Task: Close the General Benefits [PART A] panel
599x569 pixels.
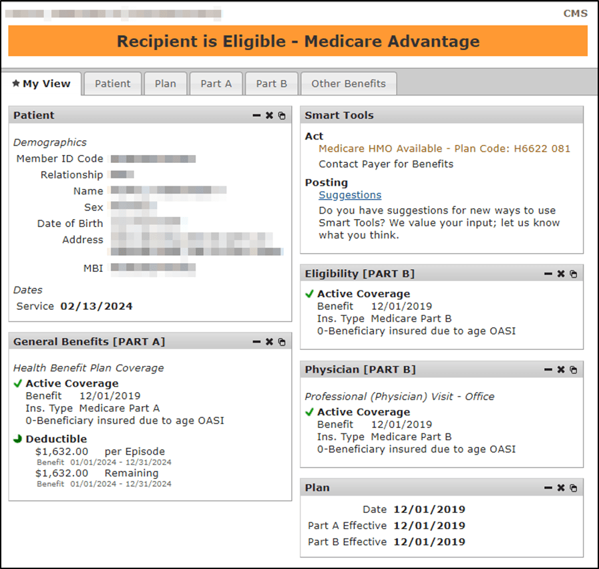Action: 269,342
